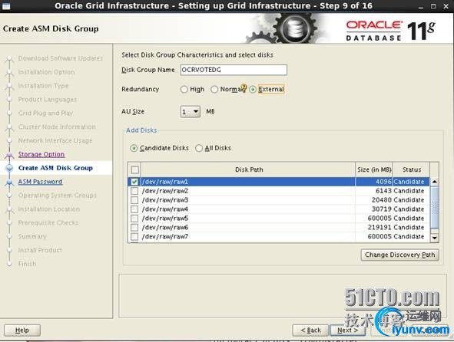Open the Storage Option step link
The image size is (454, 342).
41,154
